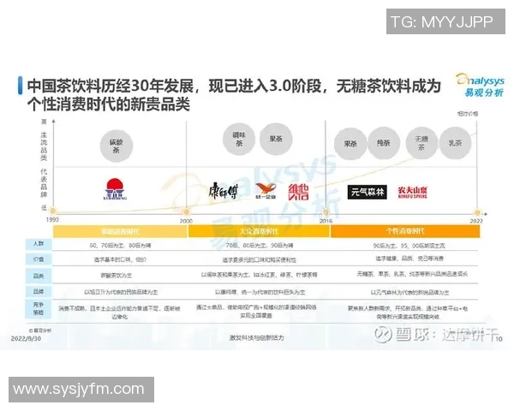
Task: Click the © 易观分析 copyright note
Action: tap(40, 331)
